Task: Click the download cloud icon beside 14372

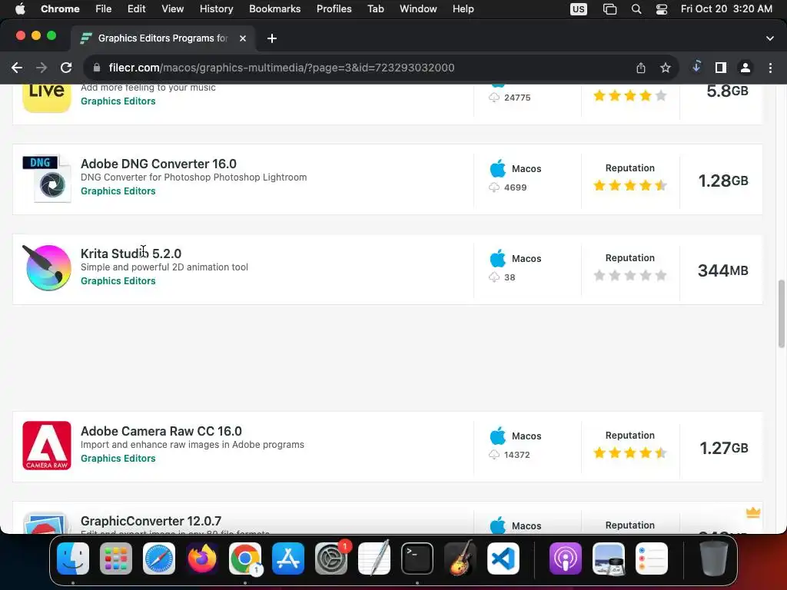Action: tap(494, 455)
